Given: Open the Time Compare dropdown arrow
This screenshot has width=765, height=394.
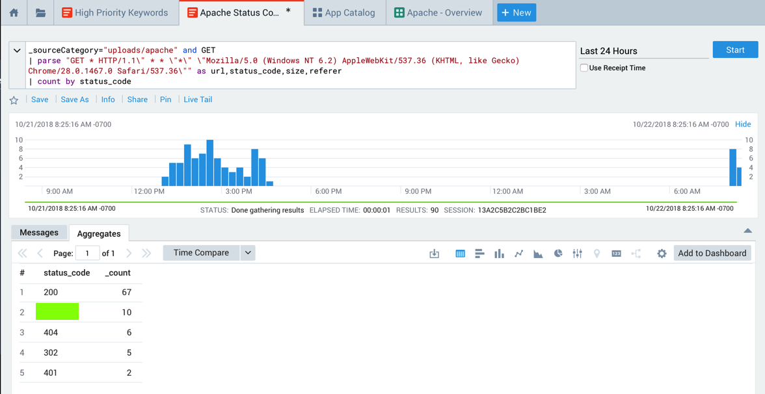Looking at the screenshot, I should click(x=248, y=253).
